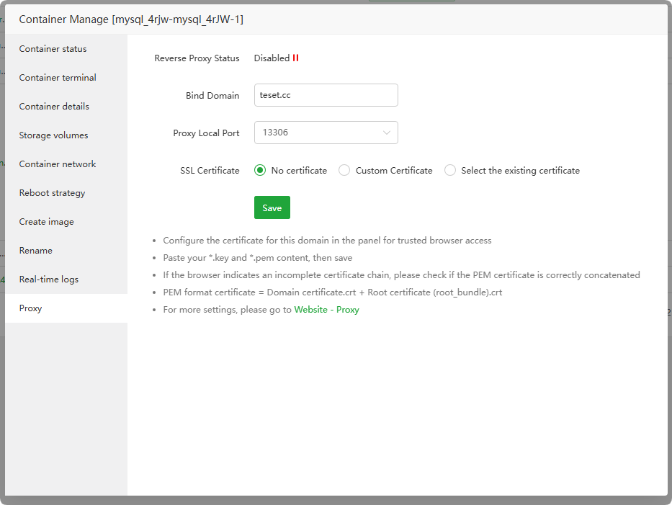Select the Reboot strategy tab

tap(53, 193)
